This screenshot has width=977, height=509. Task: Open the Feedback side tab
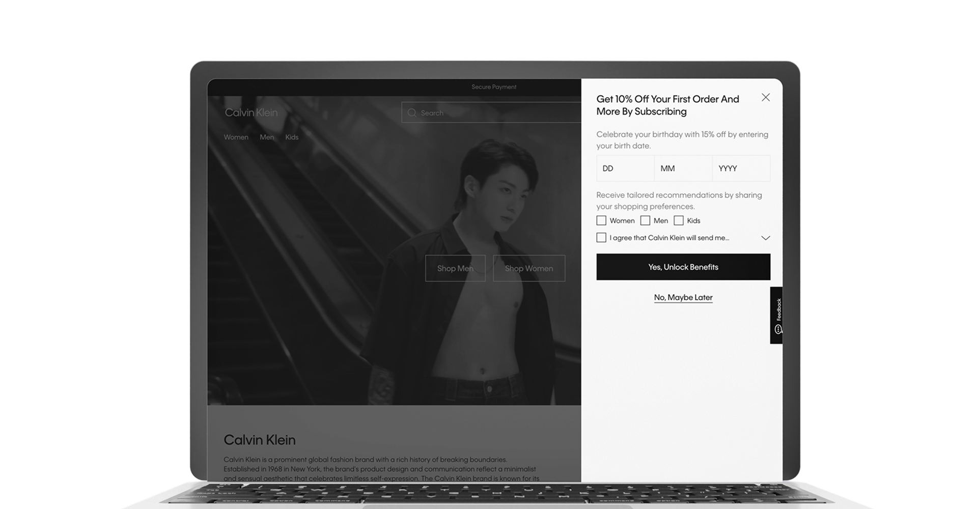click(x=776, y=315)
